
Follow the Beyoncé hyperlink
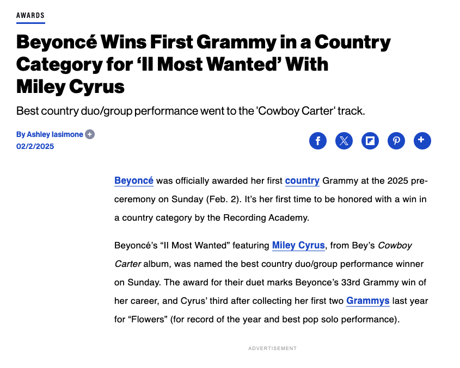pos(134,180)
